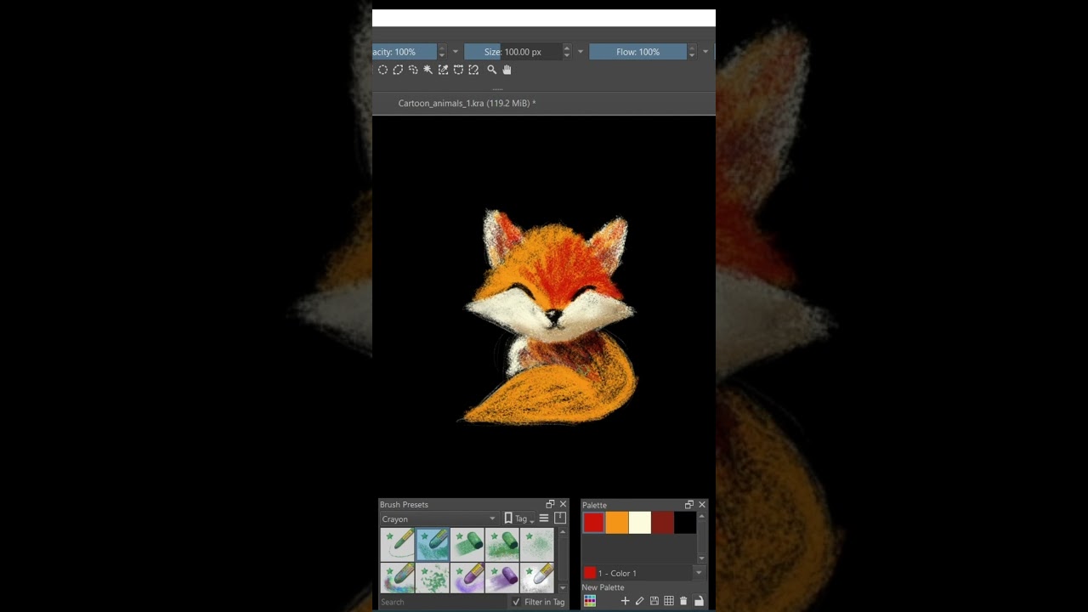The height and width of the screenshot is (612, 1088).
Task: Switch to Cartoon_animals_1.kra document tab
Action: pyautogui.click(x=467, y=103)
